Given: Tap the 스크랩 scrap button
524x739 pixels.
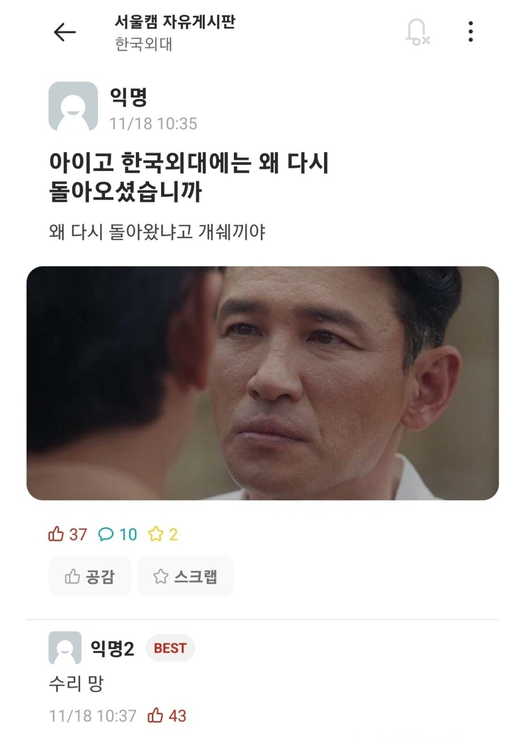Looking at the screenshot, I should [x=185, y=576].
